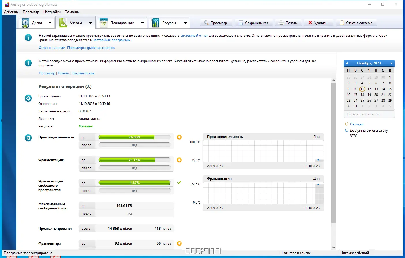Expand the Ресурсы tab dropdown arrow
This screenshot has height=258, width=405.
185,23
